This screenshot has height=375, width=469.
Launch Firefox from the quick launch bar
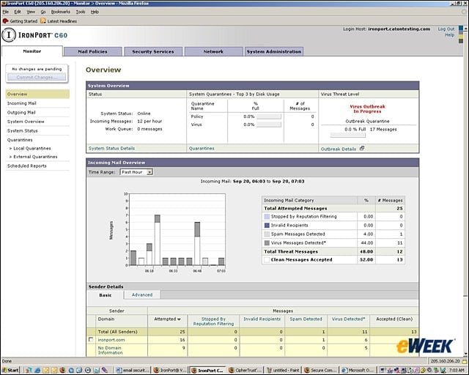[62, 370]
